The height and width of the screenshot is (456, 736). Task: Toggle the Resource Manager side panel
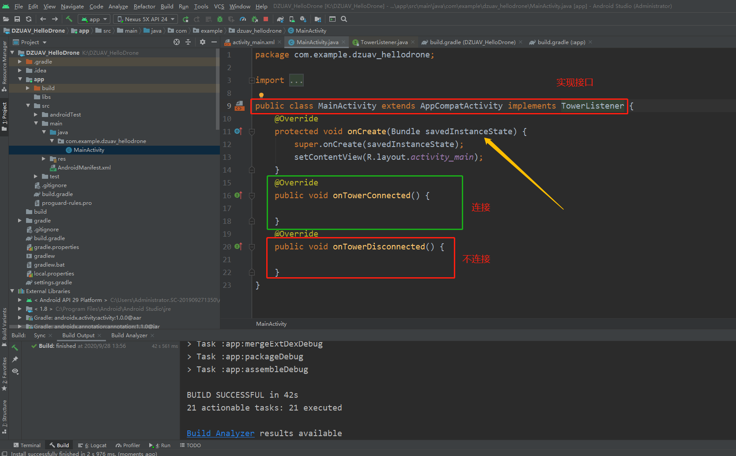pyautogui.click(x=4, y=66)
